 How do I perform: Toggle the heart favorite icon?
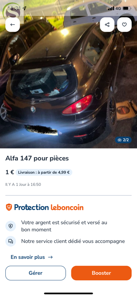pyautogui.click(x=124, y=25)
